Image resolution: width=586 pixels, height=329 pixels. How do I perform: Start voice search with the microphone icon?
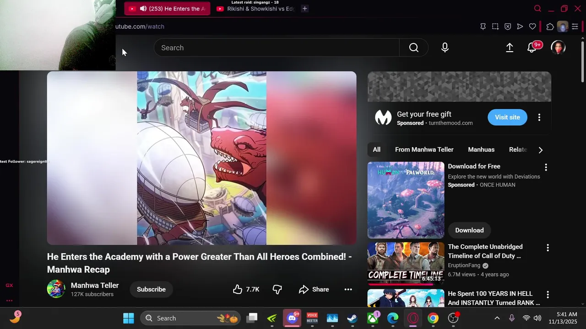coord(445,48)
